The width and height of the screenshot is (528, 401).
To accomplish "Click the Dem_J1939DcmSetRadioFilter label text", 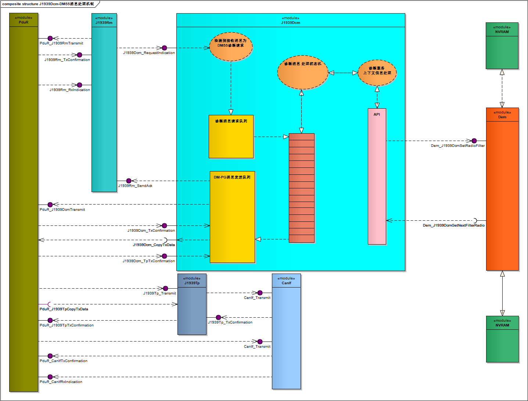I will 458,146.
